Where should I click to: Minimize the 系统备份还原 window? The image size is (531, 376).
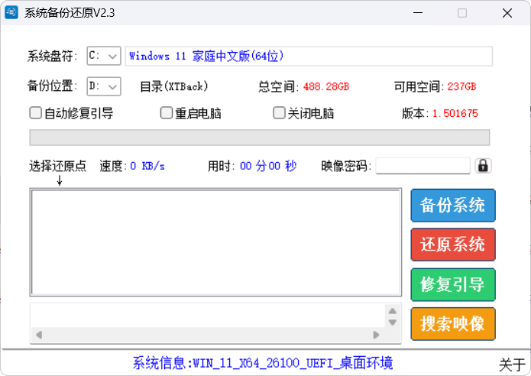[x=418, y=13]
